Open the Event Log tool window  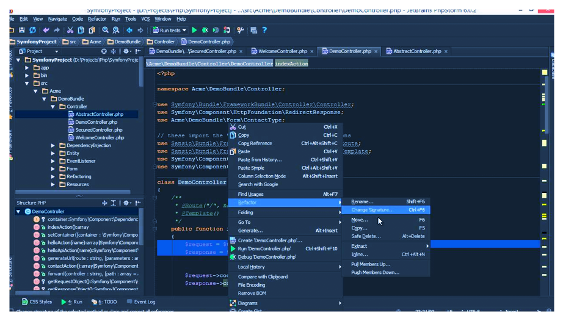141,302
